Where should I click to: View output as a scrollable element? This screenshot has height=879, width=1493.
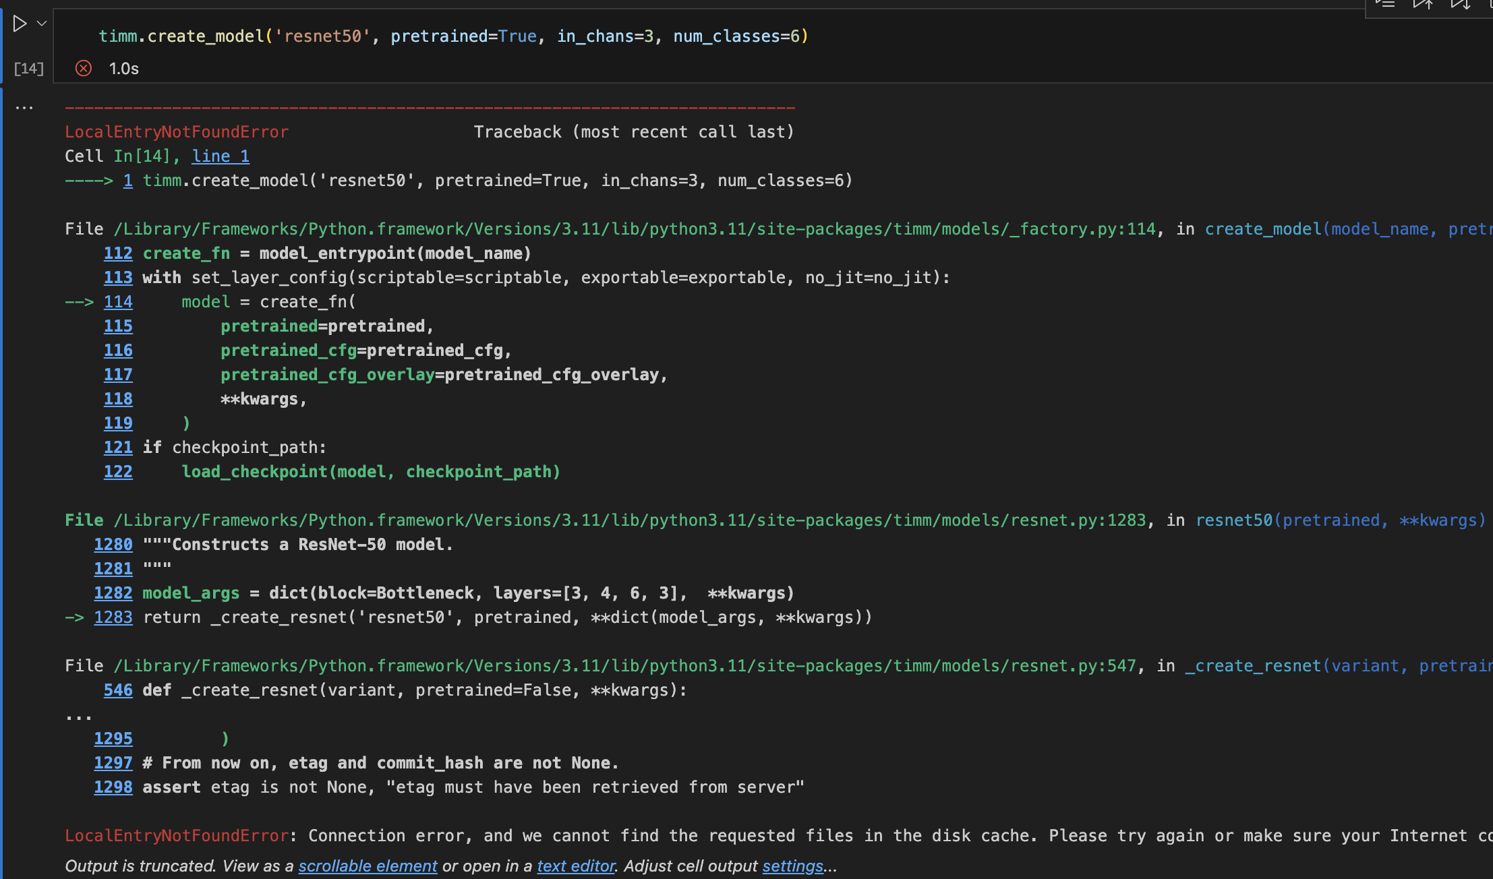pos(368,866)
